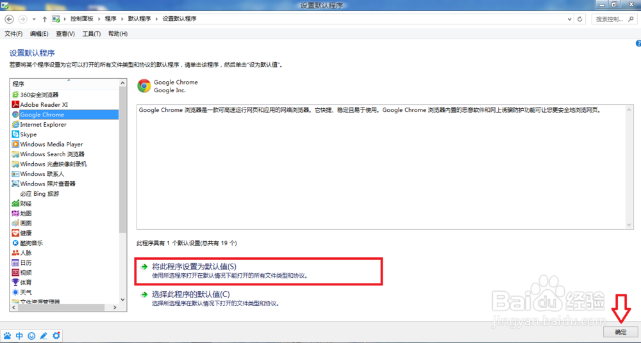Click the up one level arrow
This screenshot has height=343, width=641.
pos(45,19)
